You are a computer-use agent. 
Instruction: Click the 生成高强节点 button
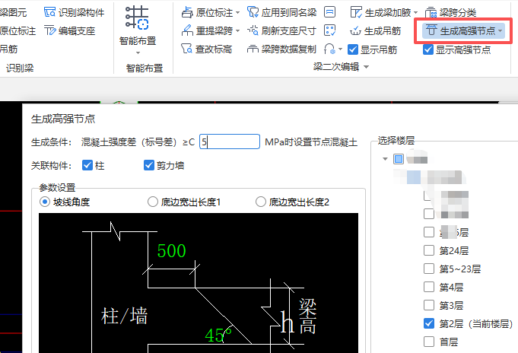[x=463, y=30]
